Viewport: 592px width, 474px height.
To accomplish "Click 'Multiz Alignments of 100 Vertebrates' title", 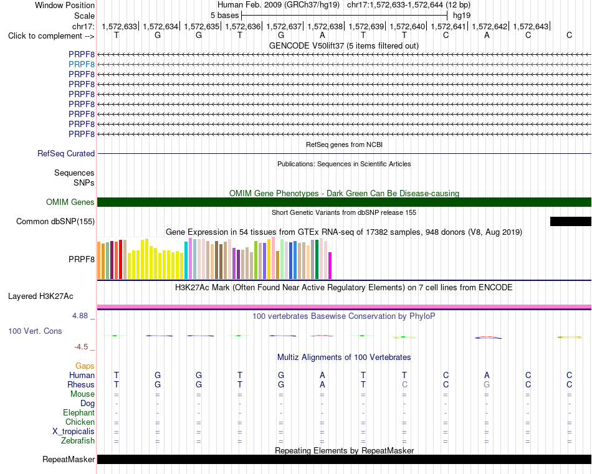I will (x=344, y=357).
